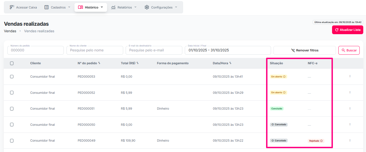This screenshot has width=366, height=152.
Task: Sort by Nº do pedido column arrows
Action: coord(99,63)
